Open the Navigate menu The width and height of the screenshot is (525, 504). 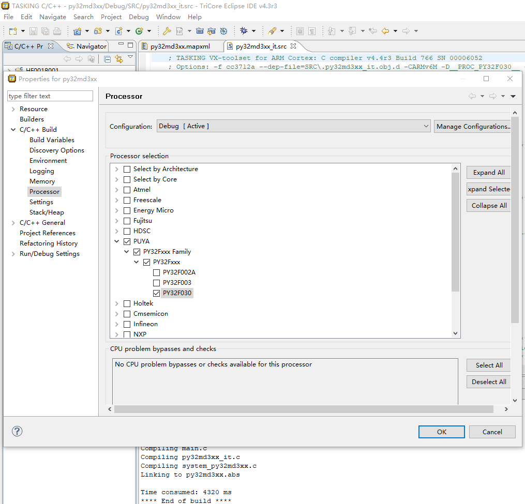coord(53,17)
